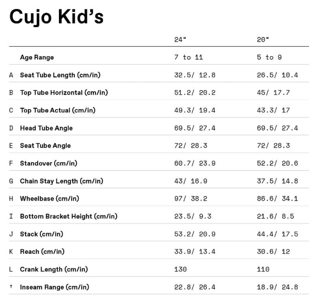
Task: Click the 7 to 11 age value
Action: coord(189,57)
